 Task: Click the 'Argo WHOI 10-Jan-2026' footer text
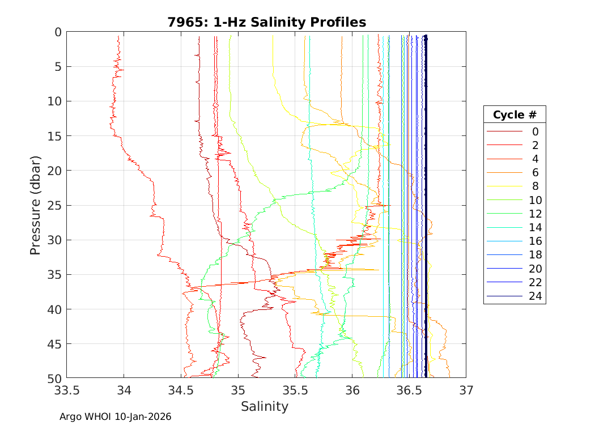tap(115, 416)
